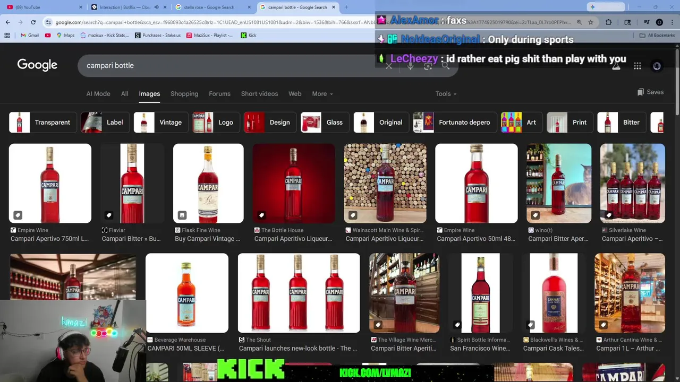Open the Flaviar Campari Bitter image

click(132, 183)
